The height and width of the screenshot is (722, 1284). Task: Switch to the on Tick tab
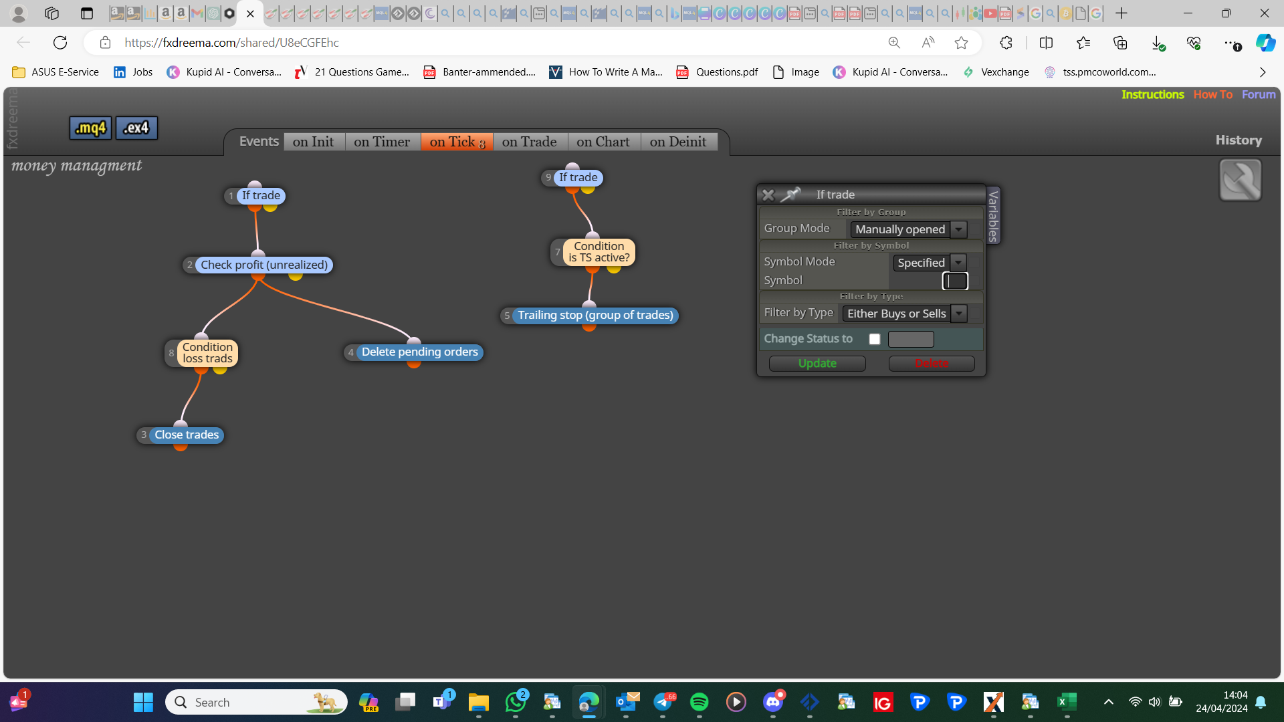[457, 142]
